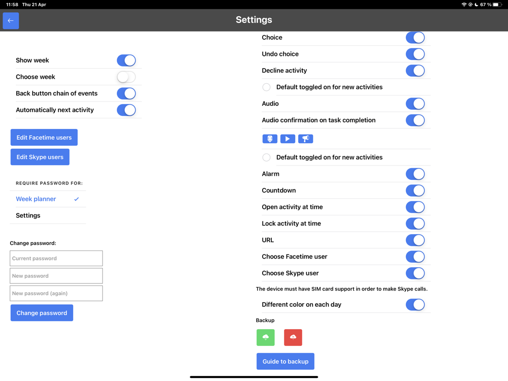Toggle Automatically next activity switch
The image size is (508, 381).
[126, 110]
